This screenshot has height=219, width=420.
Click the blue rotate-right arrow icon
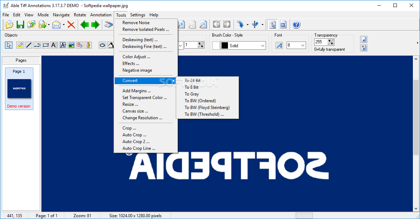point(240,24)
